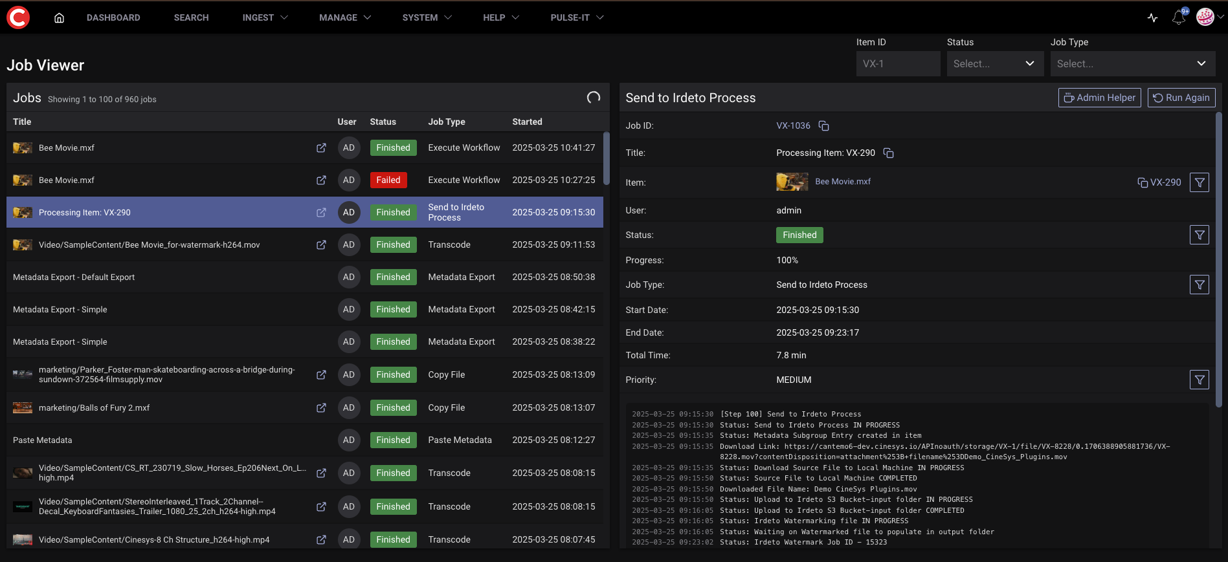Open the Status filter dropdown
Image resolution: width=1228 pixels, height=562 pixels.
point(994,64)
